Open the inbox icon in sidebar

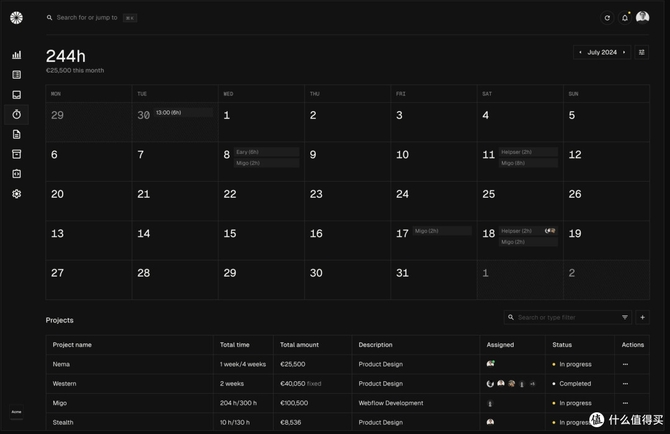(17, 95)
